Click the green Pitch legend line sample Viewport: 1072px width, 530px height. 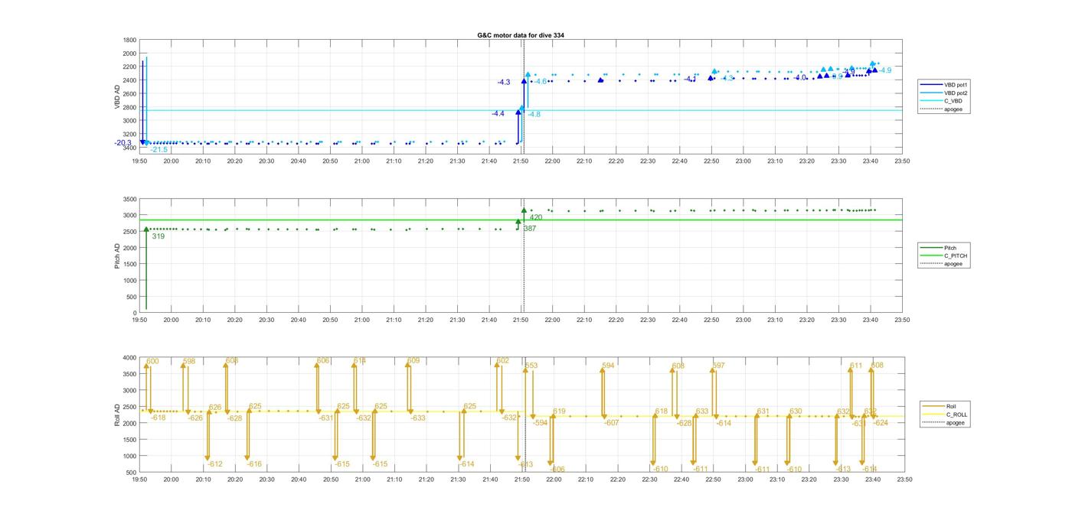(x=933, y=248)
